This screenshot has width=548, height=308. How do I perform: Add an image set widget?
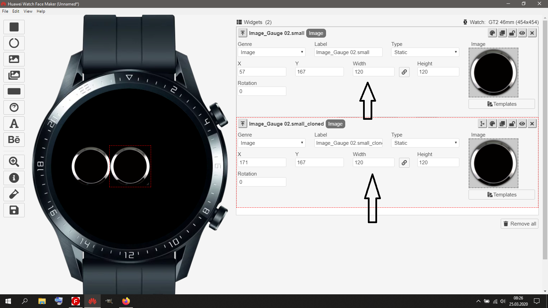[14, 75]
